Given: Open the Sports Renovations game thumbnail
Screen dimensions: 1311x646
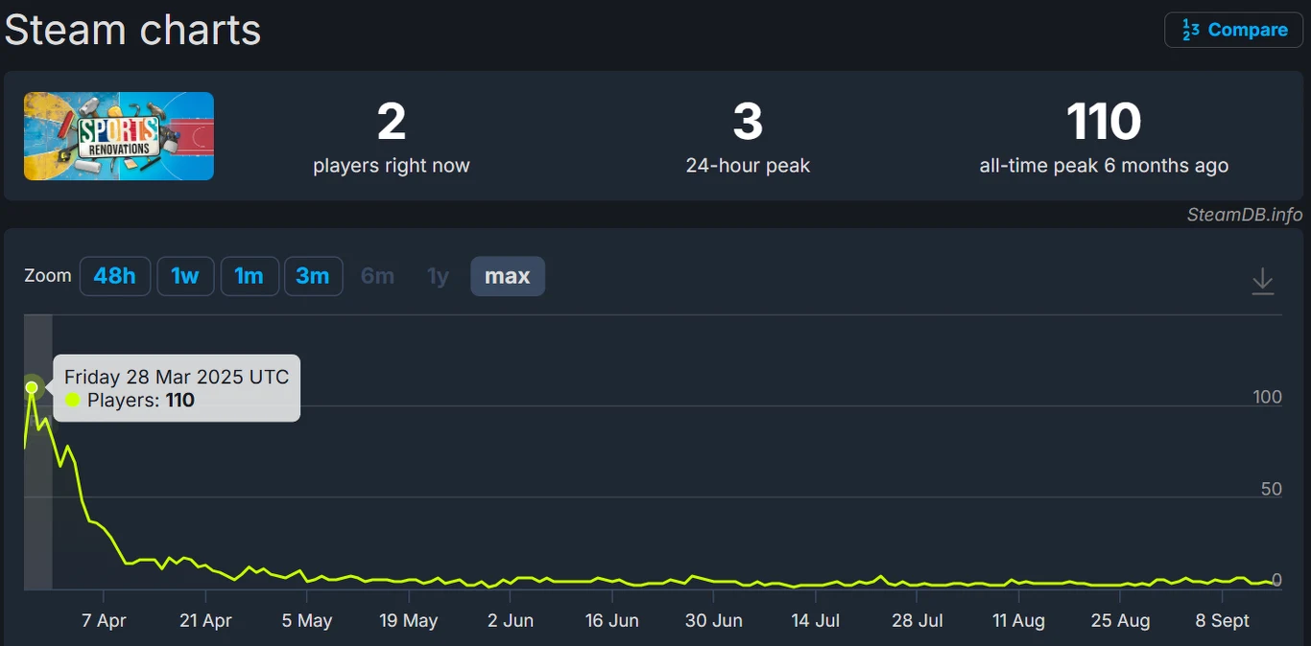Looking at the screenshot, I should 119,136.
